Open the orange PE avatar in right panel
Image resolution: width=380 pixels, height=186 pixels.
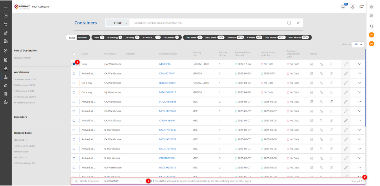coord(372,35)
